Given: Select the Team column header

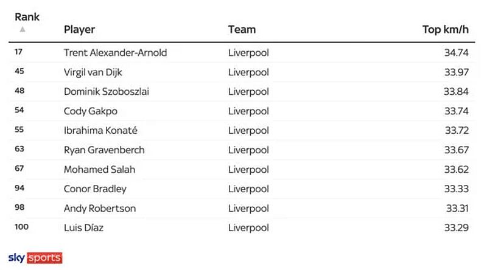Looking at the screenshot, I should pyautogui.click(x=242, y=29).
